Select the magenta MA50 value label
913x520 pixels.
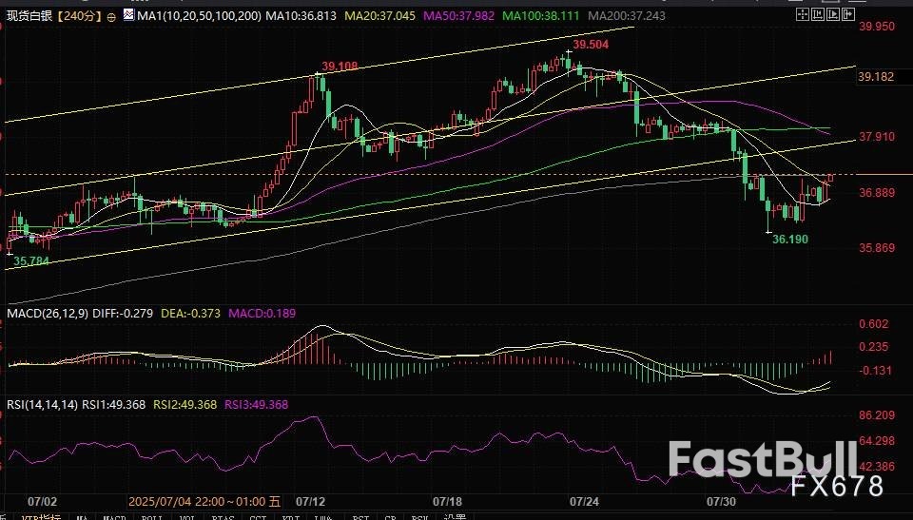point(466,17)
